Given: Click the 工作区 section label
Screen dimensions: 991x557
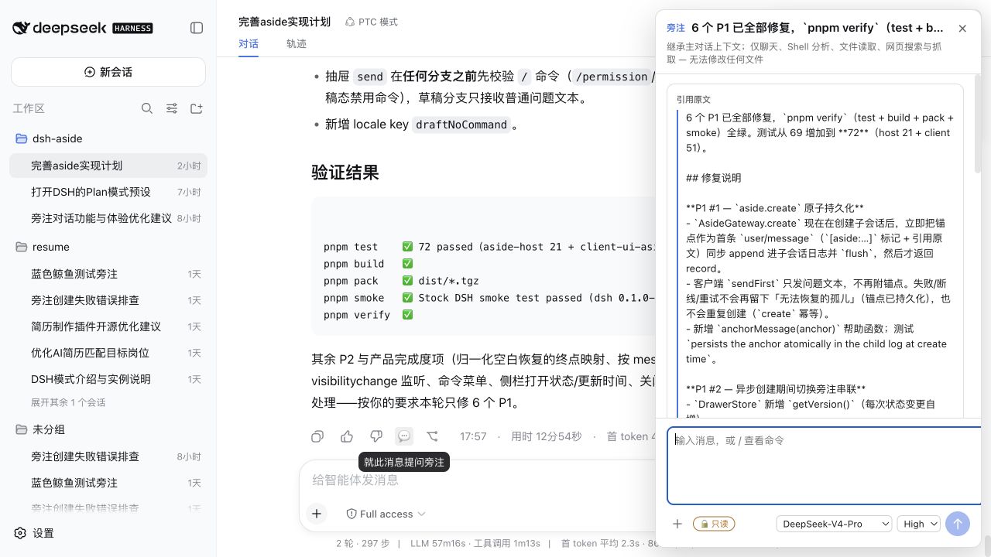Looking at the screenshot, I should coord(29,108).
